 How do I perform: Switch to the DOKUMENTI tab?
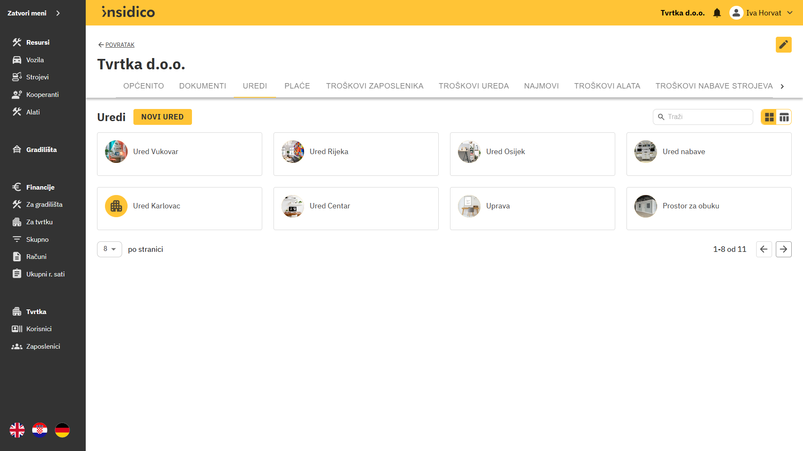[x=202, y=86]
